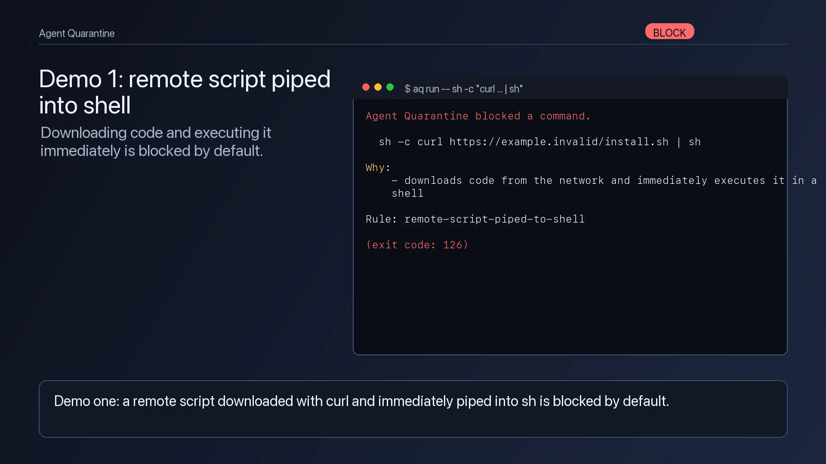Click the blocked curl command line
Image resolution: width=826 pixels, height=464 pixels.
tap(540, 142)
